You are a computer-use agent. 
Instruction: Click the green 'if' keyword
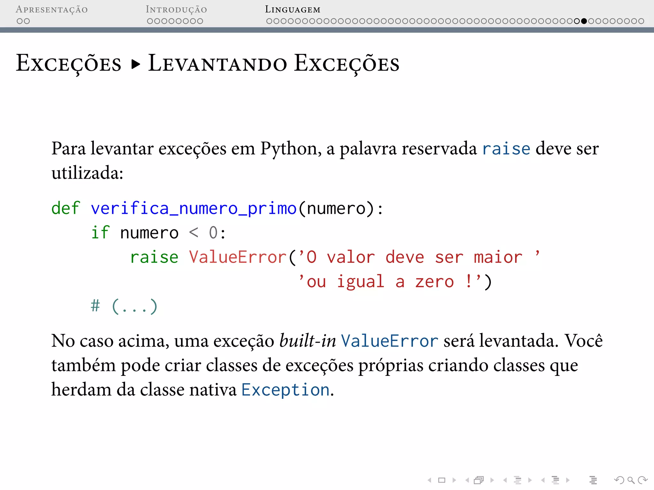point(100,233)
